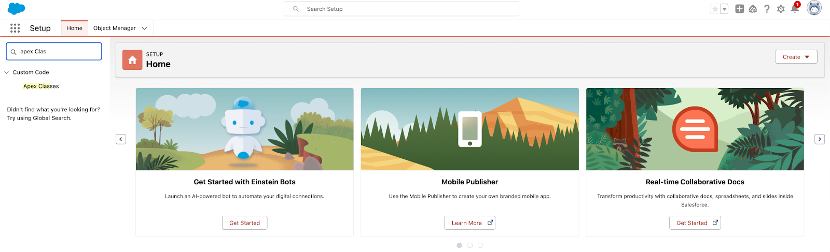Open the App Launcher grid icon

(15, 28)
